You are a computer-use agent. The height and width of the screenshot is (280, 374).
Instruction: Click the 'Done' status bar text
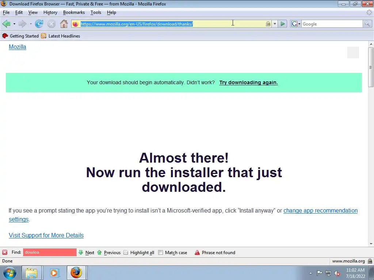tap(7, 261)
